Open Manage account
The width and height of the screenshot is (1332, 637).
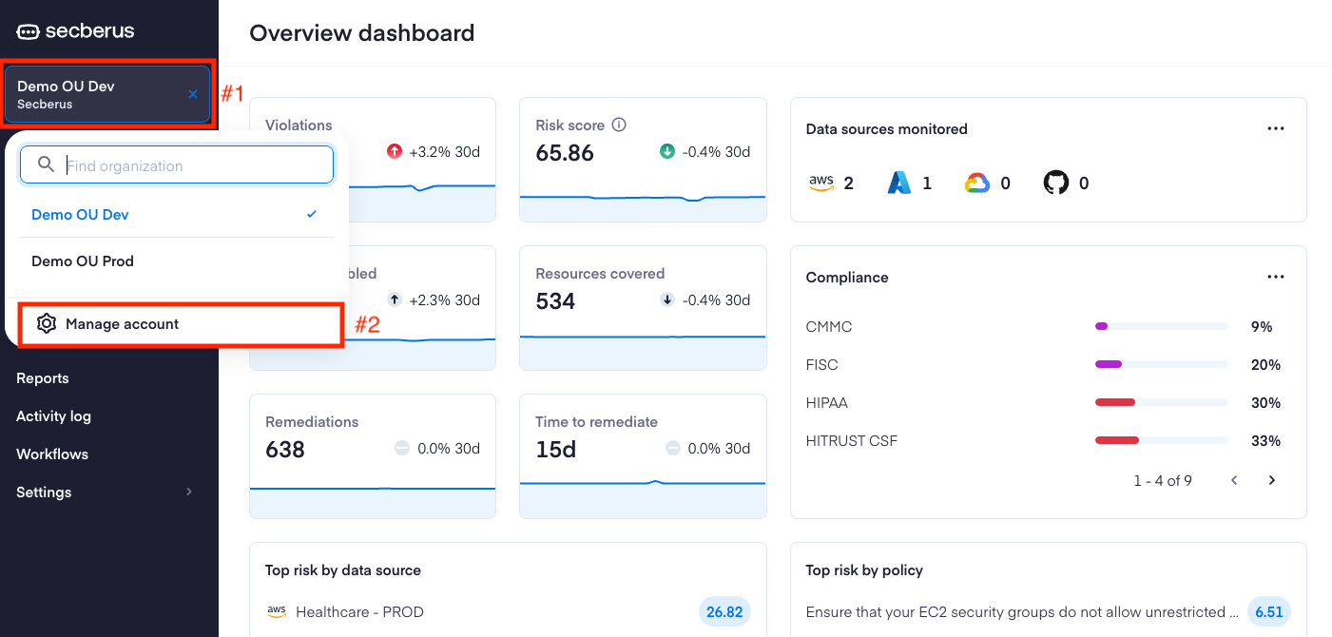click(x=180, y=324)
